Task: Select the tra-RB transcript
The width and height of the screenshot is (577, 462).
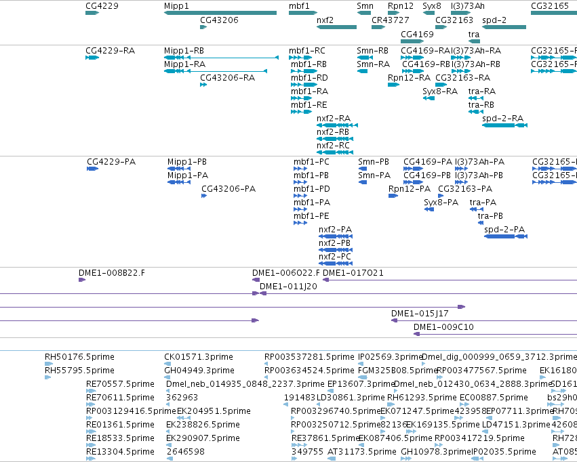Action: [476, 112]
